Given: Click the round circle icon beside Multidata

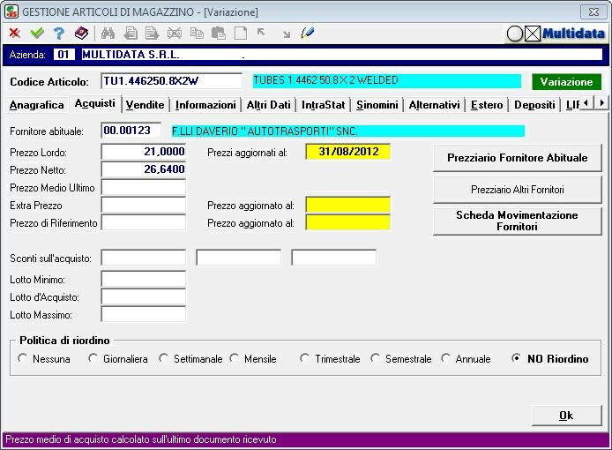Looking at the screenshot, I should [514, 34].
